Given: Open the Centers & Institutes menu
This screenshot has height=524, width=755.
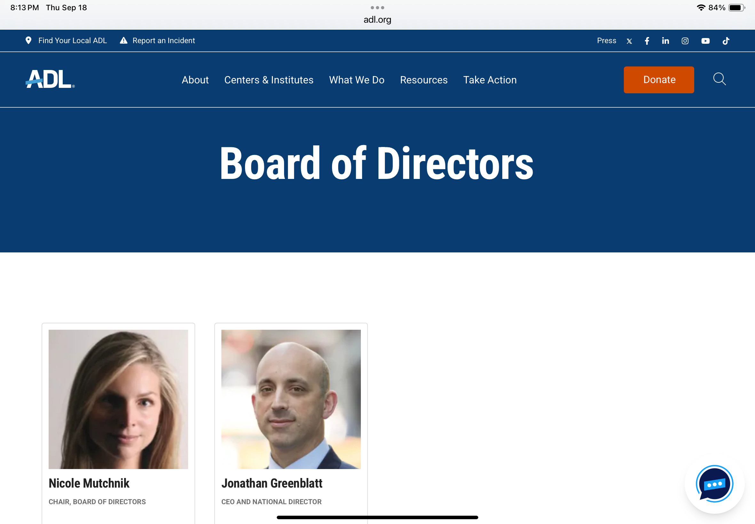Looking at the screenshot, I should [269, 80].
